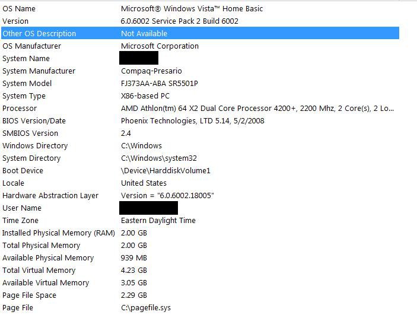
Task: Click the 'Not Available' value
Action: [144, 34]
